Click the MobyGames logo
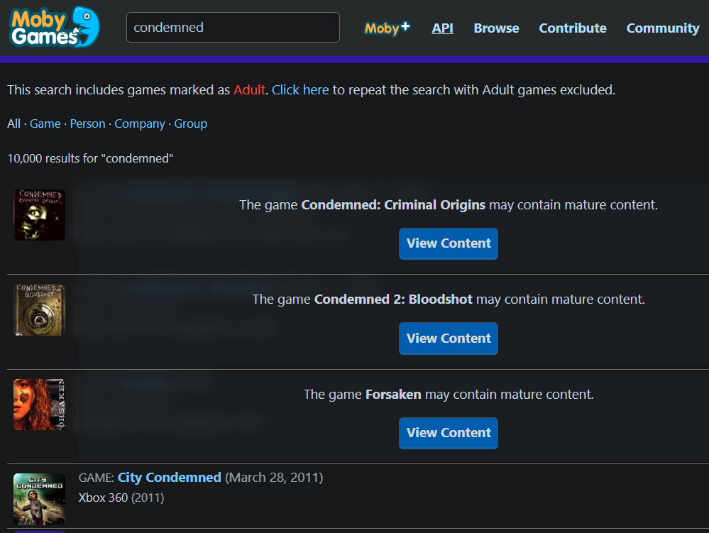 pos(54,27)
